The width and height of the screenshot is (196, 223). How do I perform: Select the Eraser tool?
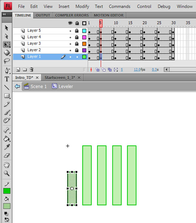coord(7,155)
